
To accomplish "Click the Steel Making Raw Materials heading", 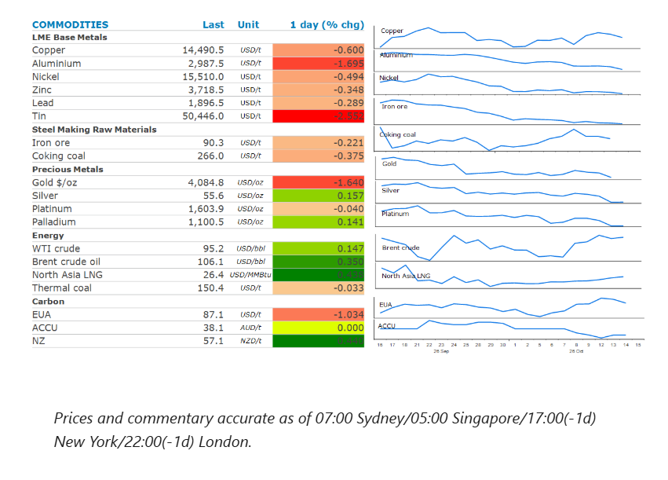I will tap(94, 130).
